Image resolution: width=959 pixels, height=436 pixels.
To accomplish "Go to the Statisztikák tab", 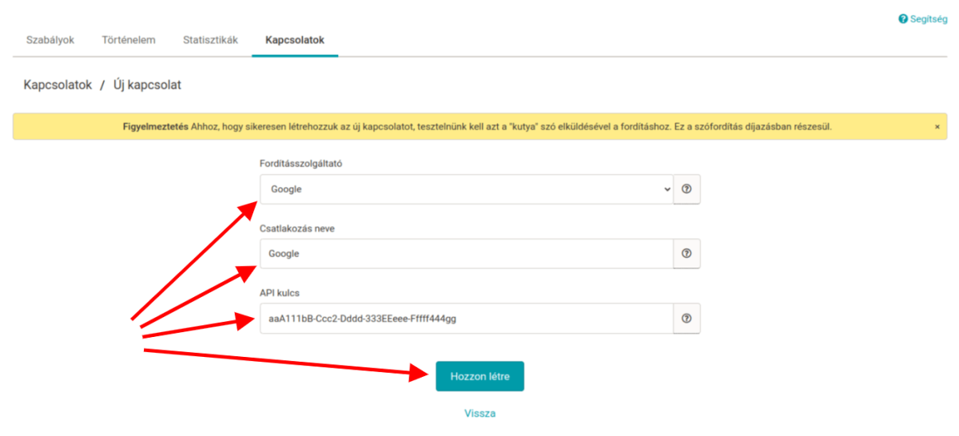I will [210, 40].
